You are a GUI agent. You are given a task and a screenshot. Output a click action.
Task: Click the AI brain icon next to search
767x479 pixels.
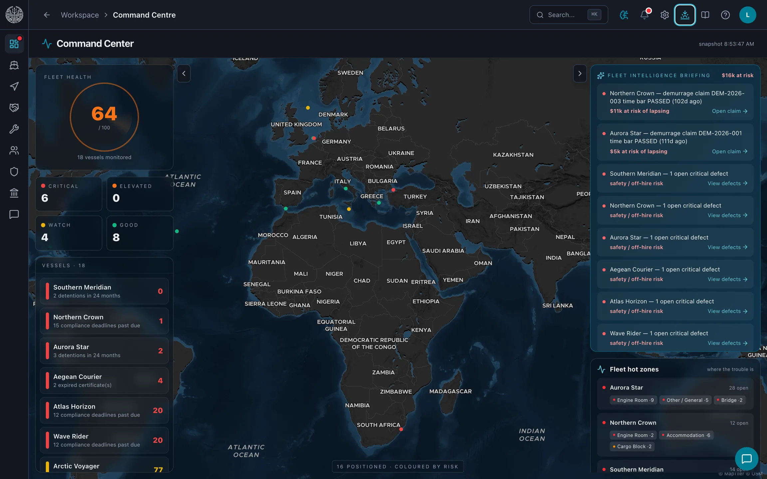coord(624,15)
